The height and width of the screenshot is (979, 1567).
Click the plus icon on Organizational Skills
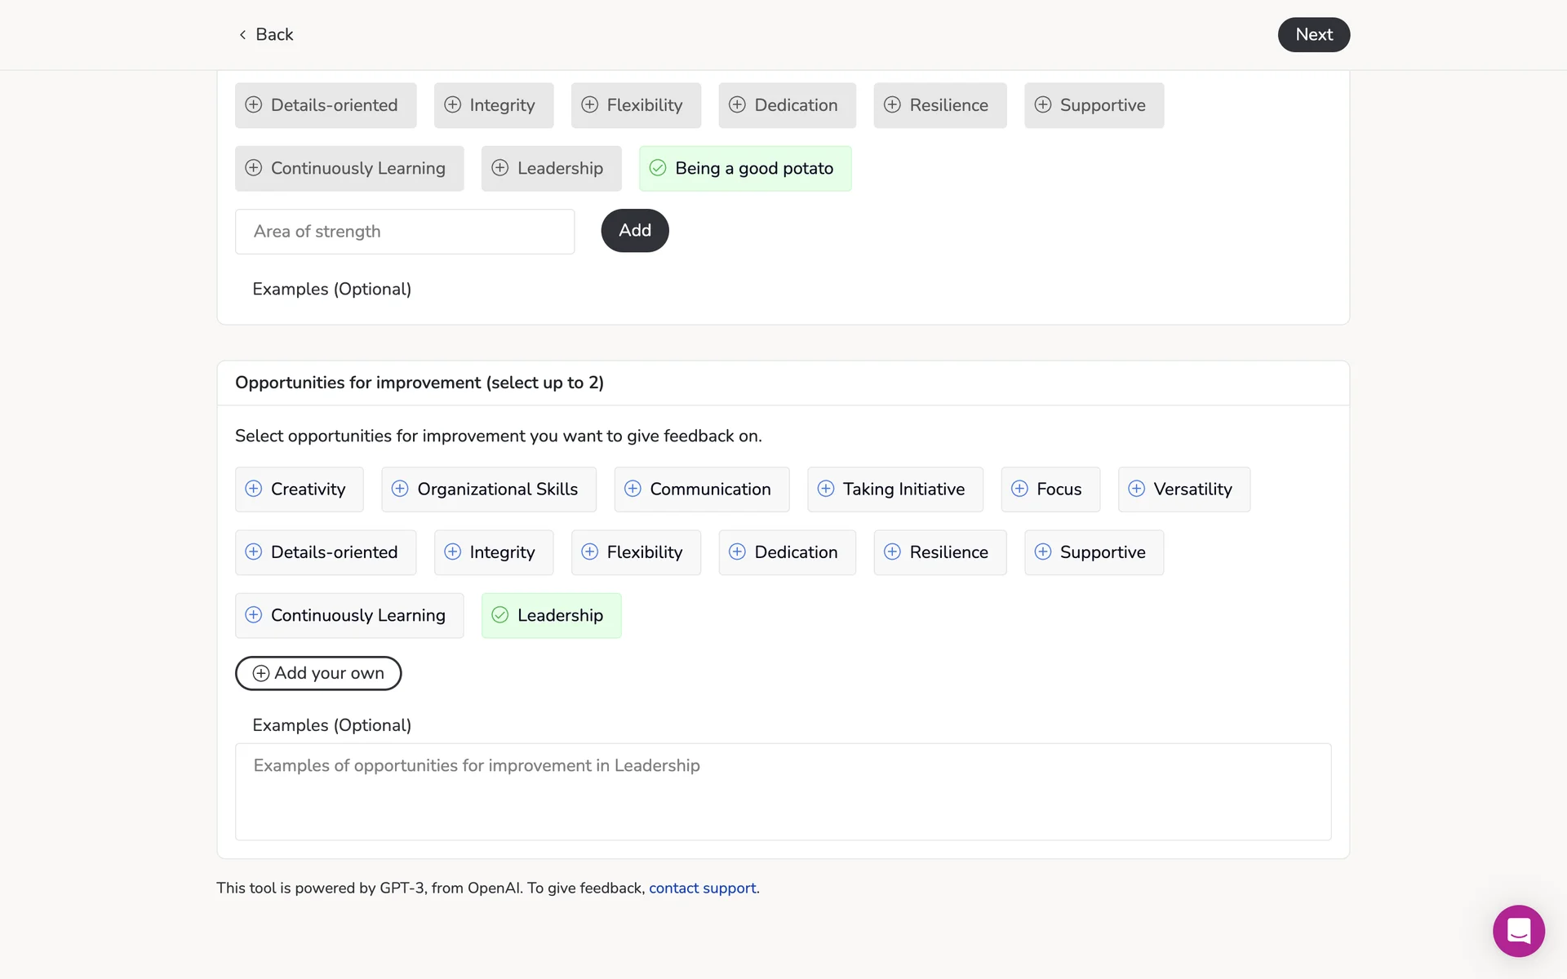pos(400,489)
